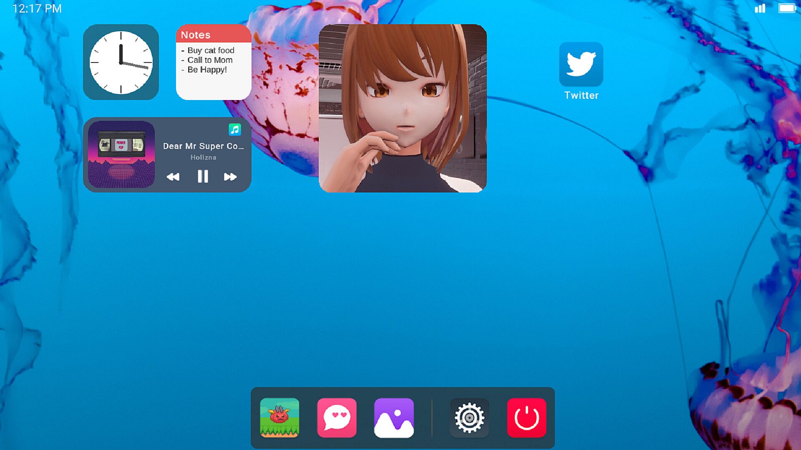Click the cassette album artwork

(121, 155)
